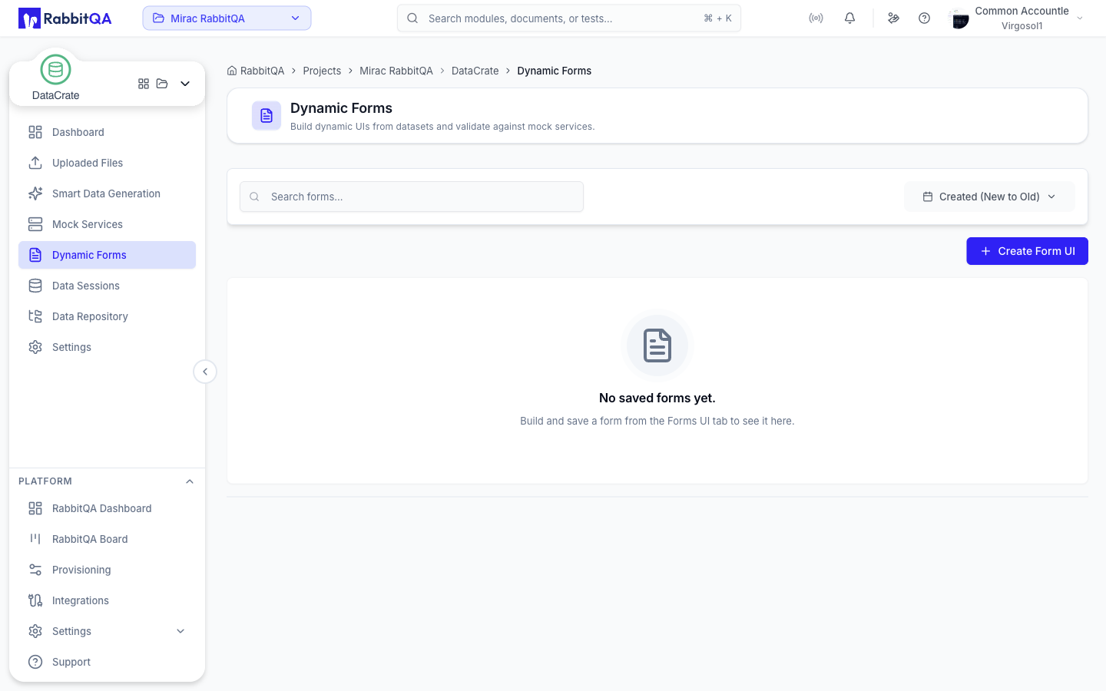The height and width of the screenshot is (691, 1106).
Task: Go to DataCrate Dashboard
Action: click(107, 132)
